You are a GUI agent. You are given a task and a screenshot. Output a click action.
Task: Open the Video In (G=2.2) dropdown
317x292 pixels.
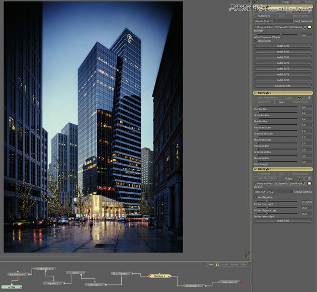click(x=274, y=21)
